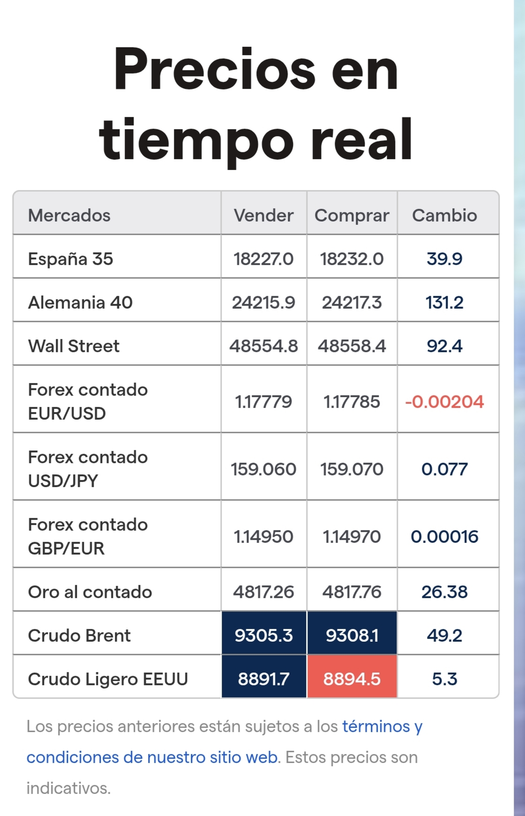Image resolution: width=525 pixels, height=816 pixels.
Task: Click España 35 sell price 18227.0
Action: 263,259
